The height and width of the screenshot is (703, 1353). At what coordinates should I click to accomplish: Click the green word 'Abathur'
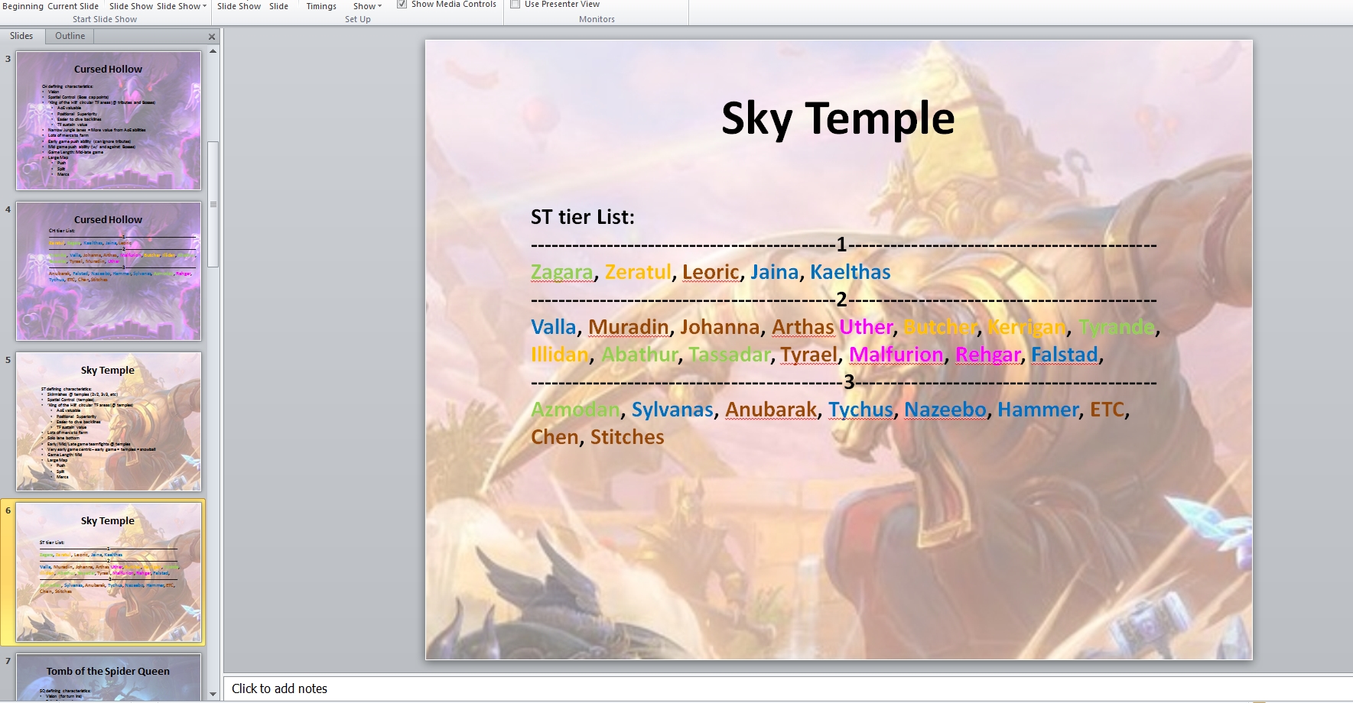(639, 355)
